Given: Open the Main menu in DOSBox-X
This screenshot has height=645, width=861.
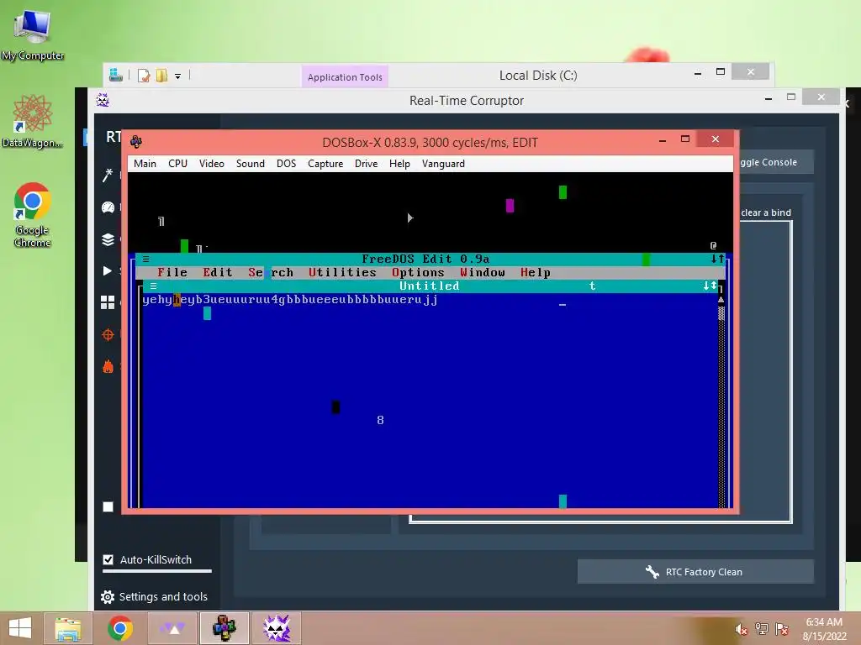Looking at the screenshot, I should 145,164.
